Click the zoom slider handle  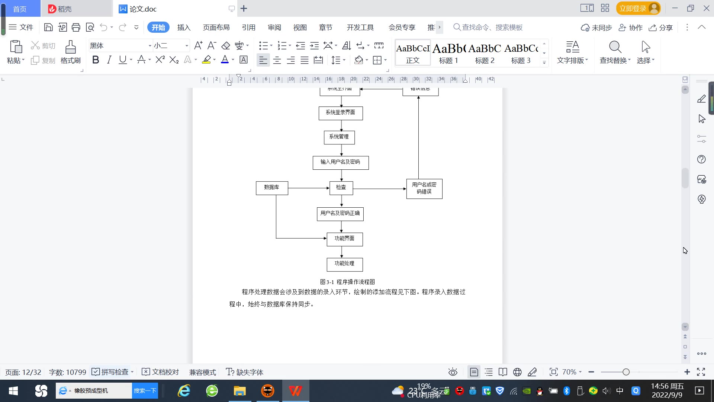[626, 372]
